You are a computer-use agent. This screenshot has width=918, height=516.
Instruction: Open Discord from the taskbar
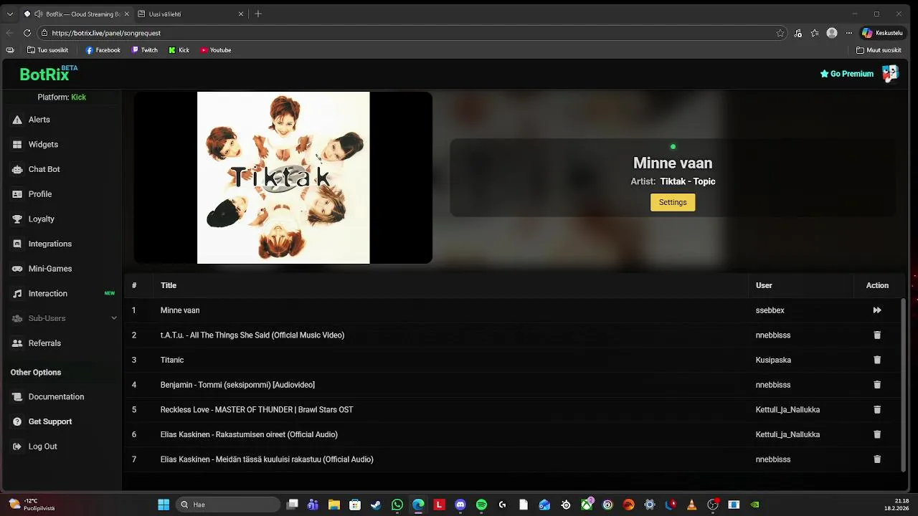460,505
